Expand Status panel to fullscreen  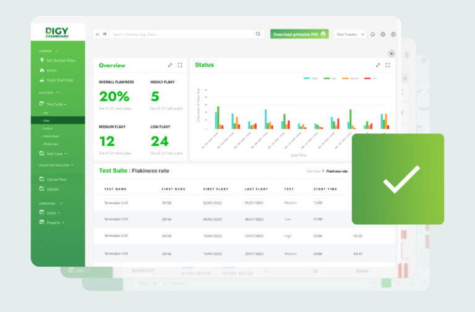[x=388, y=65]
